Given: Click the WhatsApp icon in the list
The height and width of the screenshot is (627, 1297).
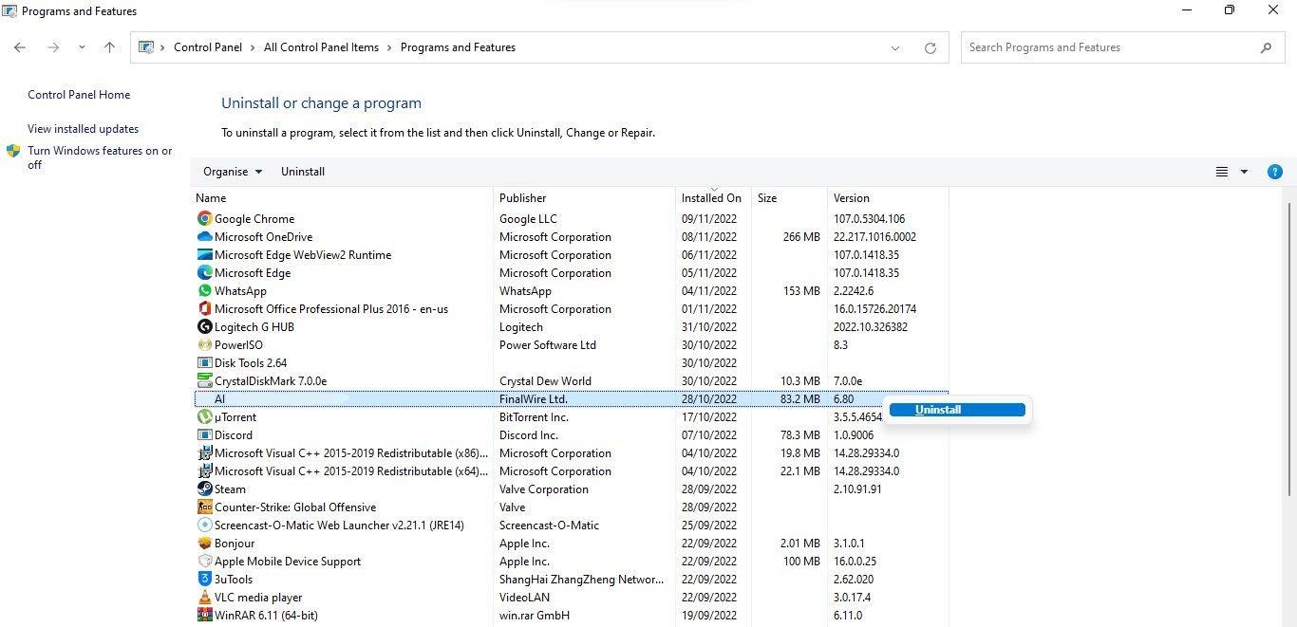Looking at the screenshot, I should pyautogui.click(x=203, y=290).
